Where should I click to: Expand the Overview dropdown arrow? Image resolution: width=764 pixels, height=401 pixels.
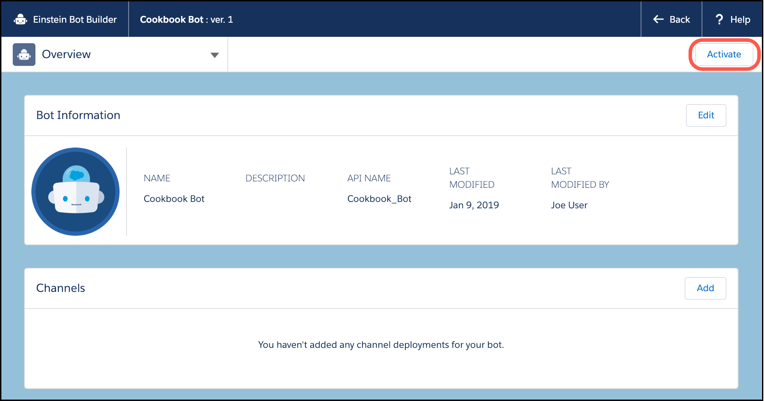pos(214,55)
